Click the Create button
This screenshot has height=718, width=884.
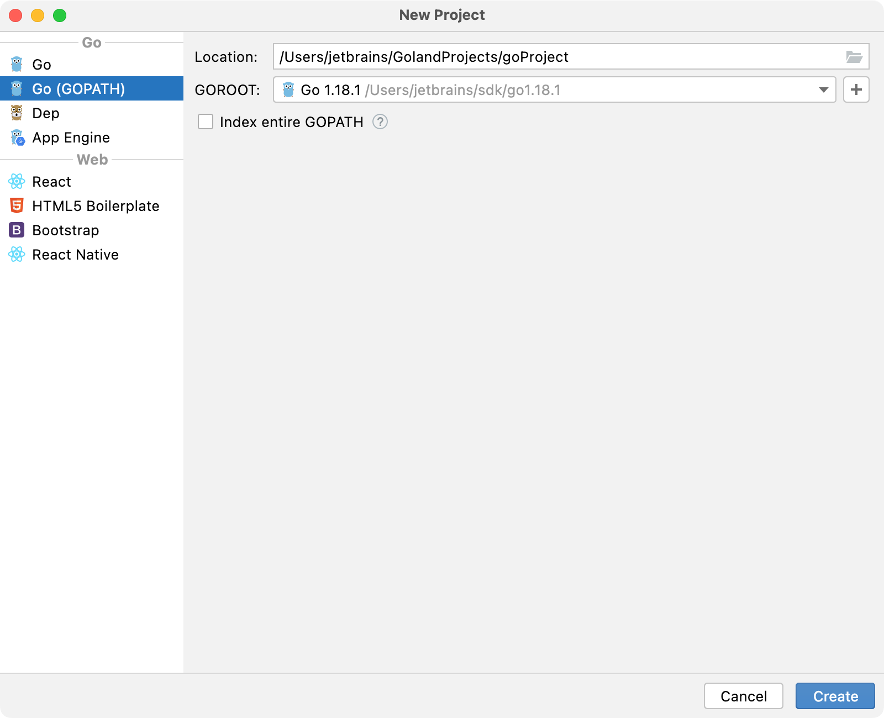[x=834, y=696]
